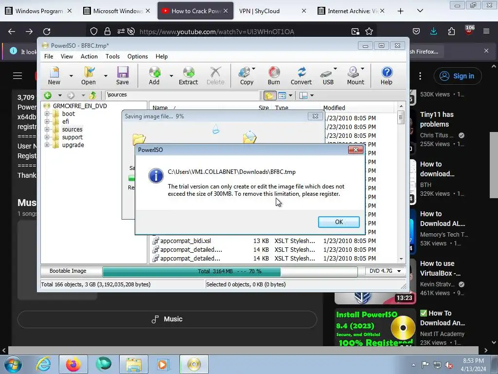Click the USB toolbar icon
498x374 pixels.
point(327,75)
